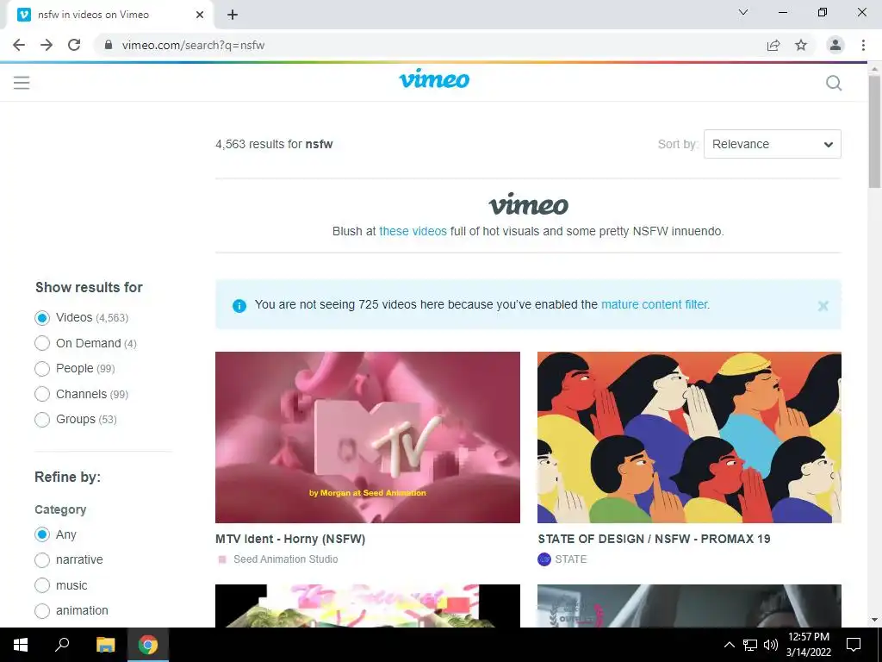Screen dimensions: 882x662
Task: Open the MTV Ident video thumbnail
Action: pos(368,437)
